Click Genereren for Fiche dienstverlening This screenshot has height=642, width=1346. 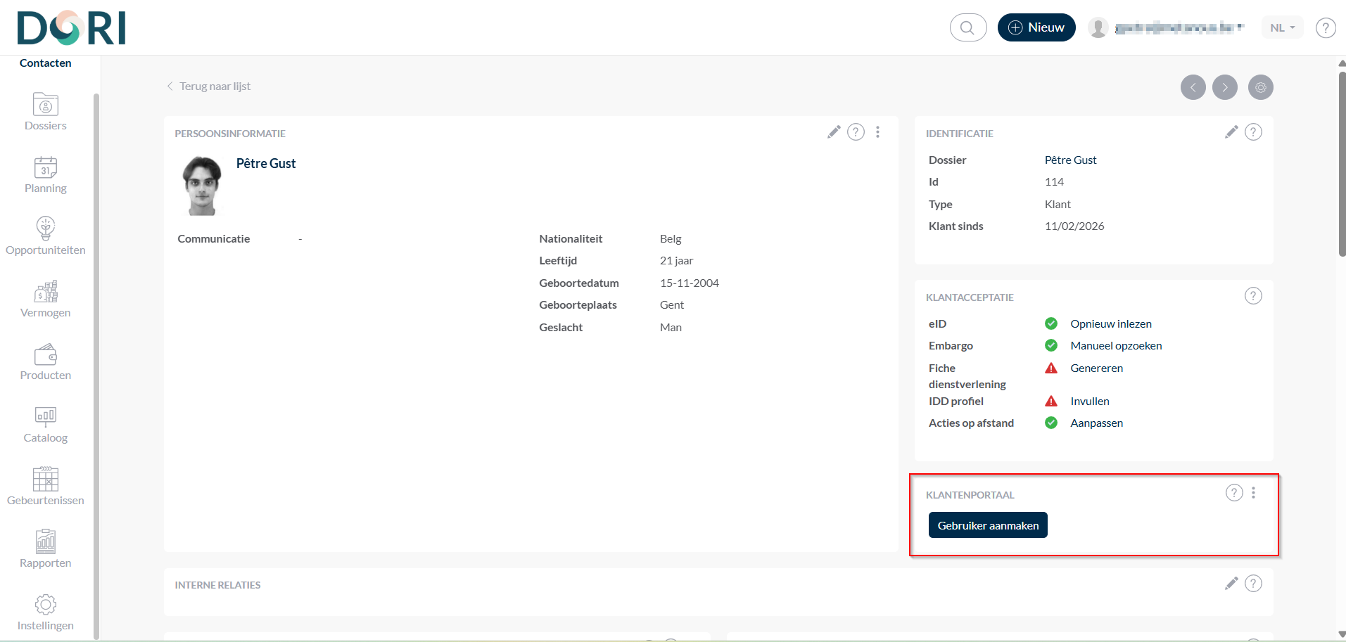coord(1096,368)
